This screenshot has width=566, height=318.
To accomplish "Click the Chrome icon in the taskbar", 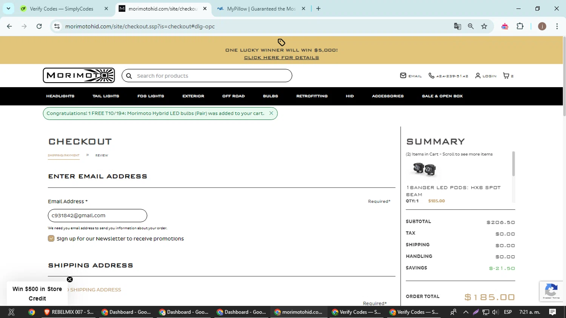I will pos(32,312).
